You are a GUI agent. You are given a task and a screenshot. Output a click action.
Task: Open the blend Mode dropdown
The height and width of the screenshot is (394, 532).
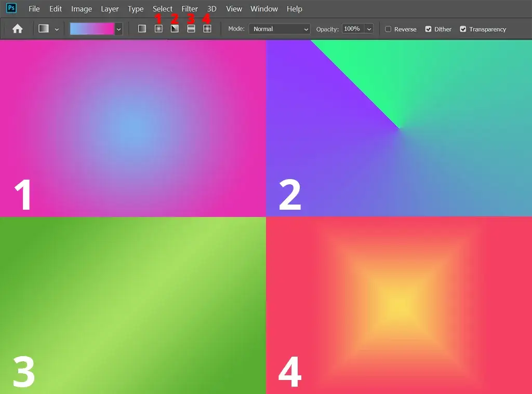(279, 29)
